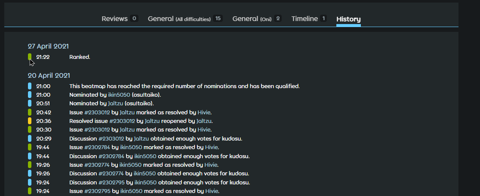Open Hivie profile in the 20:30 row
The image size is (480, 196).
pos(204,130)
